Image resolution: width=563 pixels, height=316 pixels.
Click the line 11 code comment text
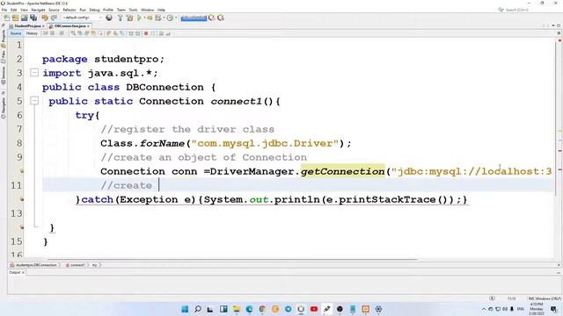click(127, 185)
